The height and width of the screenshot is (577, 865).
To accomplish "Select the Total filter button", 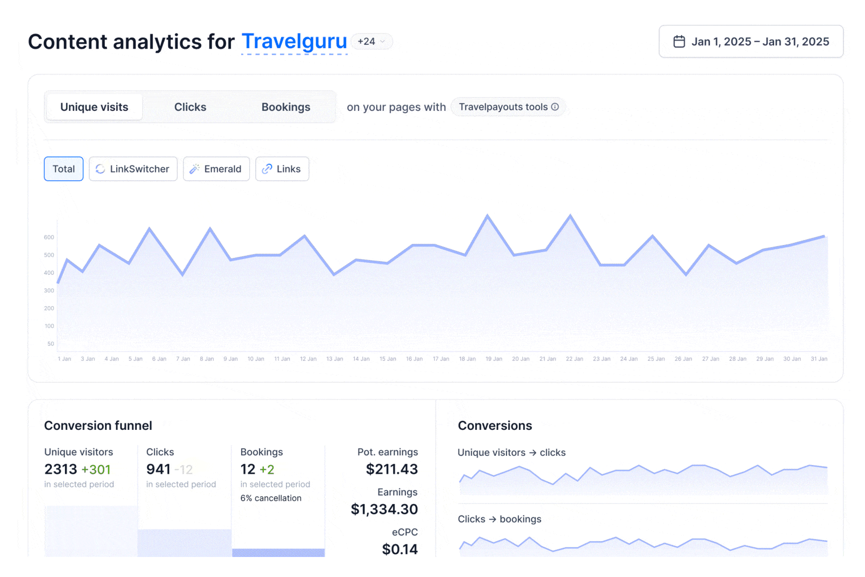I will point(64,169).
